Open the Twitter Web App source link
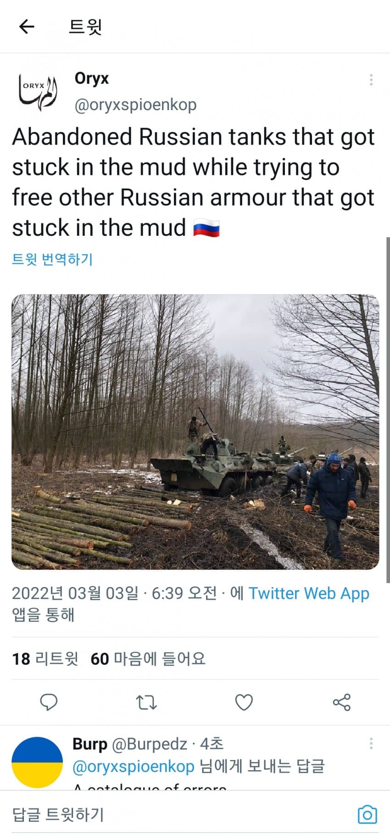This screenshot has height=838, width=390. coord(309,594)
